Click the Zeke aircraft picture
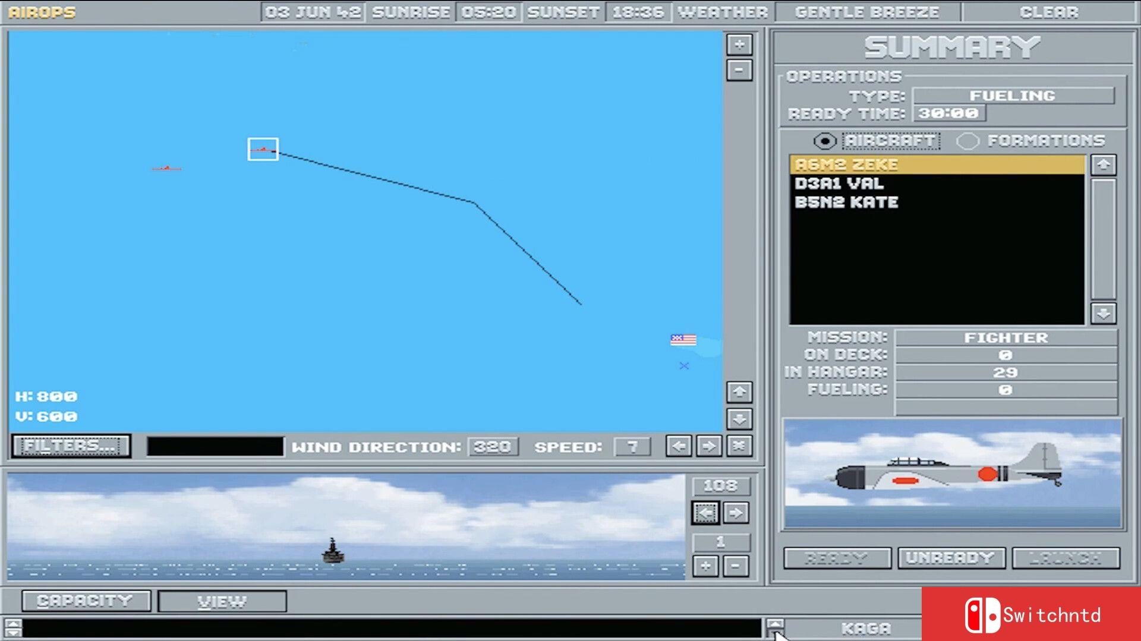The image size is (1141, 641). tap(953, 473)
